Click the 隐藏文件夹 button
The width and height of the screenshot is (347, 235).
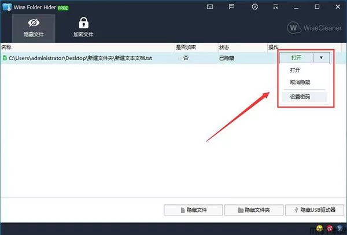tap(254, 210)
